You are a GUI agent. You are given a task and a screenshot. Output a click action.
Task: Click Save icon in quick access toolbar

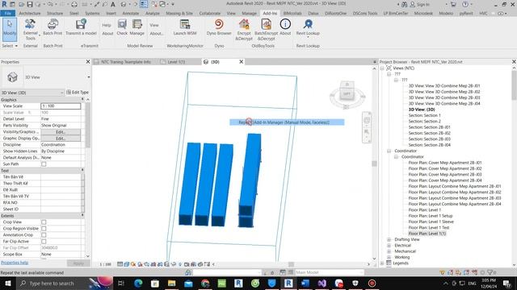tap(30, 4)
